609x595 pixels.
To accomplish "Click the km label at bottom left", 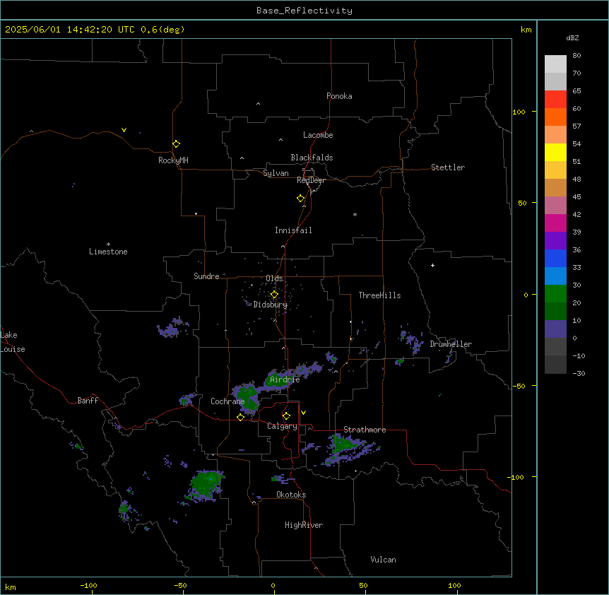I will click(x=11, y=587).
